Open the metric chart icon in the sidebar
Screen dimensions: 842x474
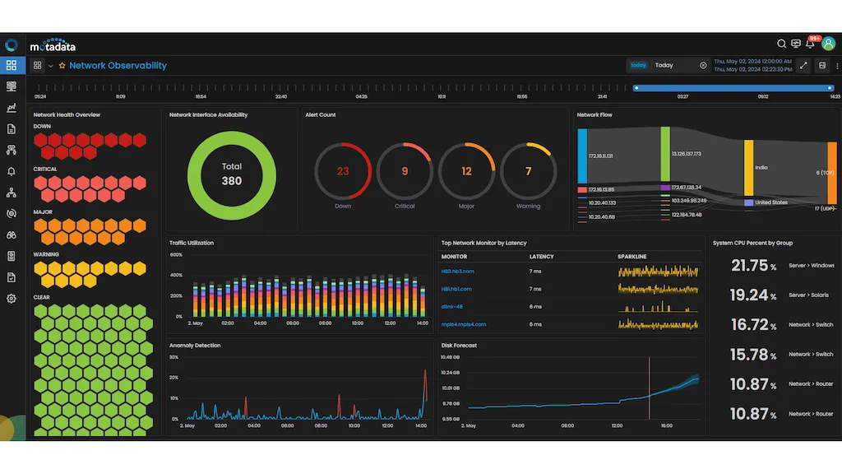[x=12, y=108]
